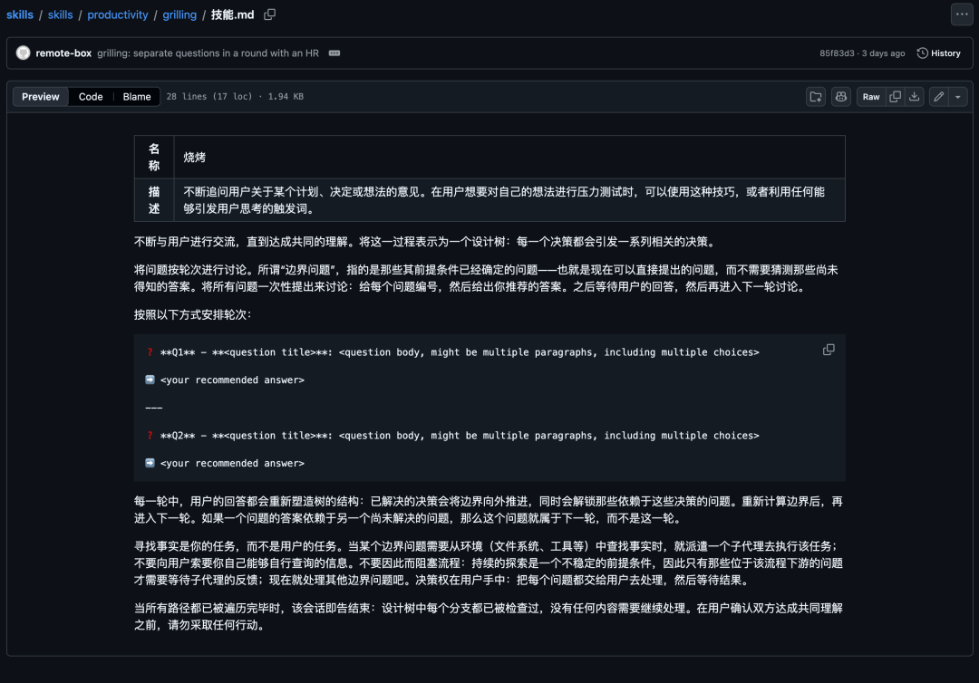Click the remote-box avatar image

pos(23,53)
